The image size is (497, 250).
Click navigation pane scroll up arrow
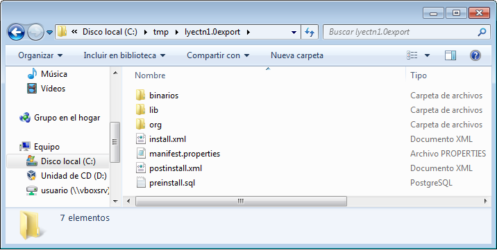point(115,73)
